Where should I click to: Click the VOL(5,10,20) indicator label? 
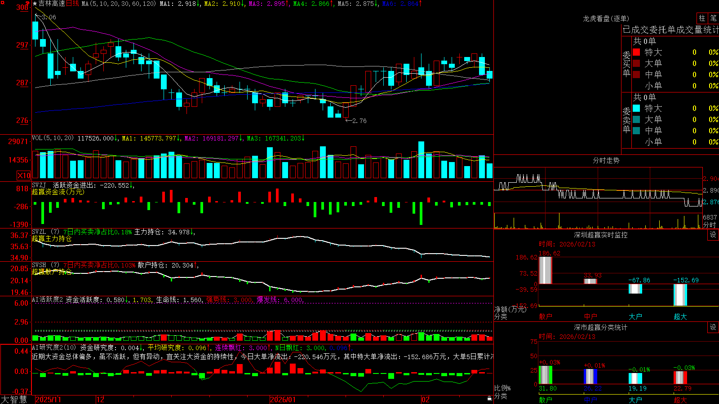point(53,138)
